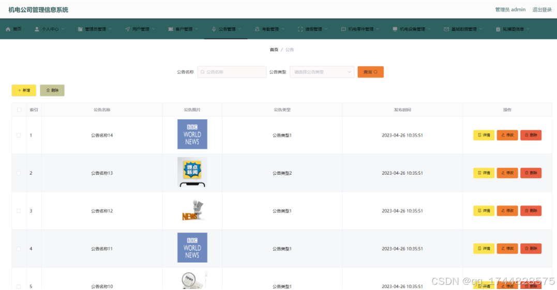Open BBC World News thumbnail of 公告名称14
The width and height of the screenshot is (557, 290).
192,134
